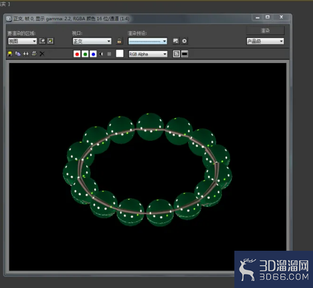Open the RGB Alpha channel dropdown
313x288 pixels.
coord(148,54)
